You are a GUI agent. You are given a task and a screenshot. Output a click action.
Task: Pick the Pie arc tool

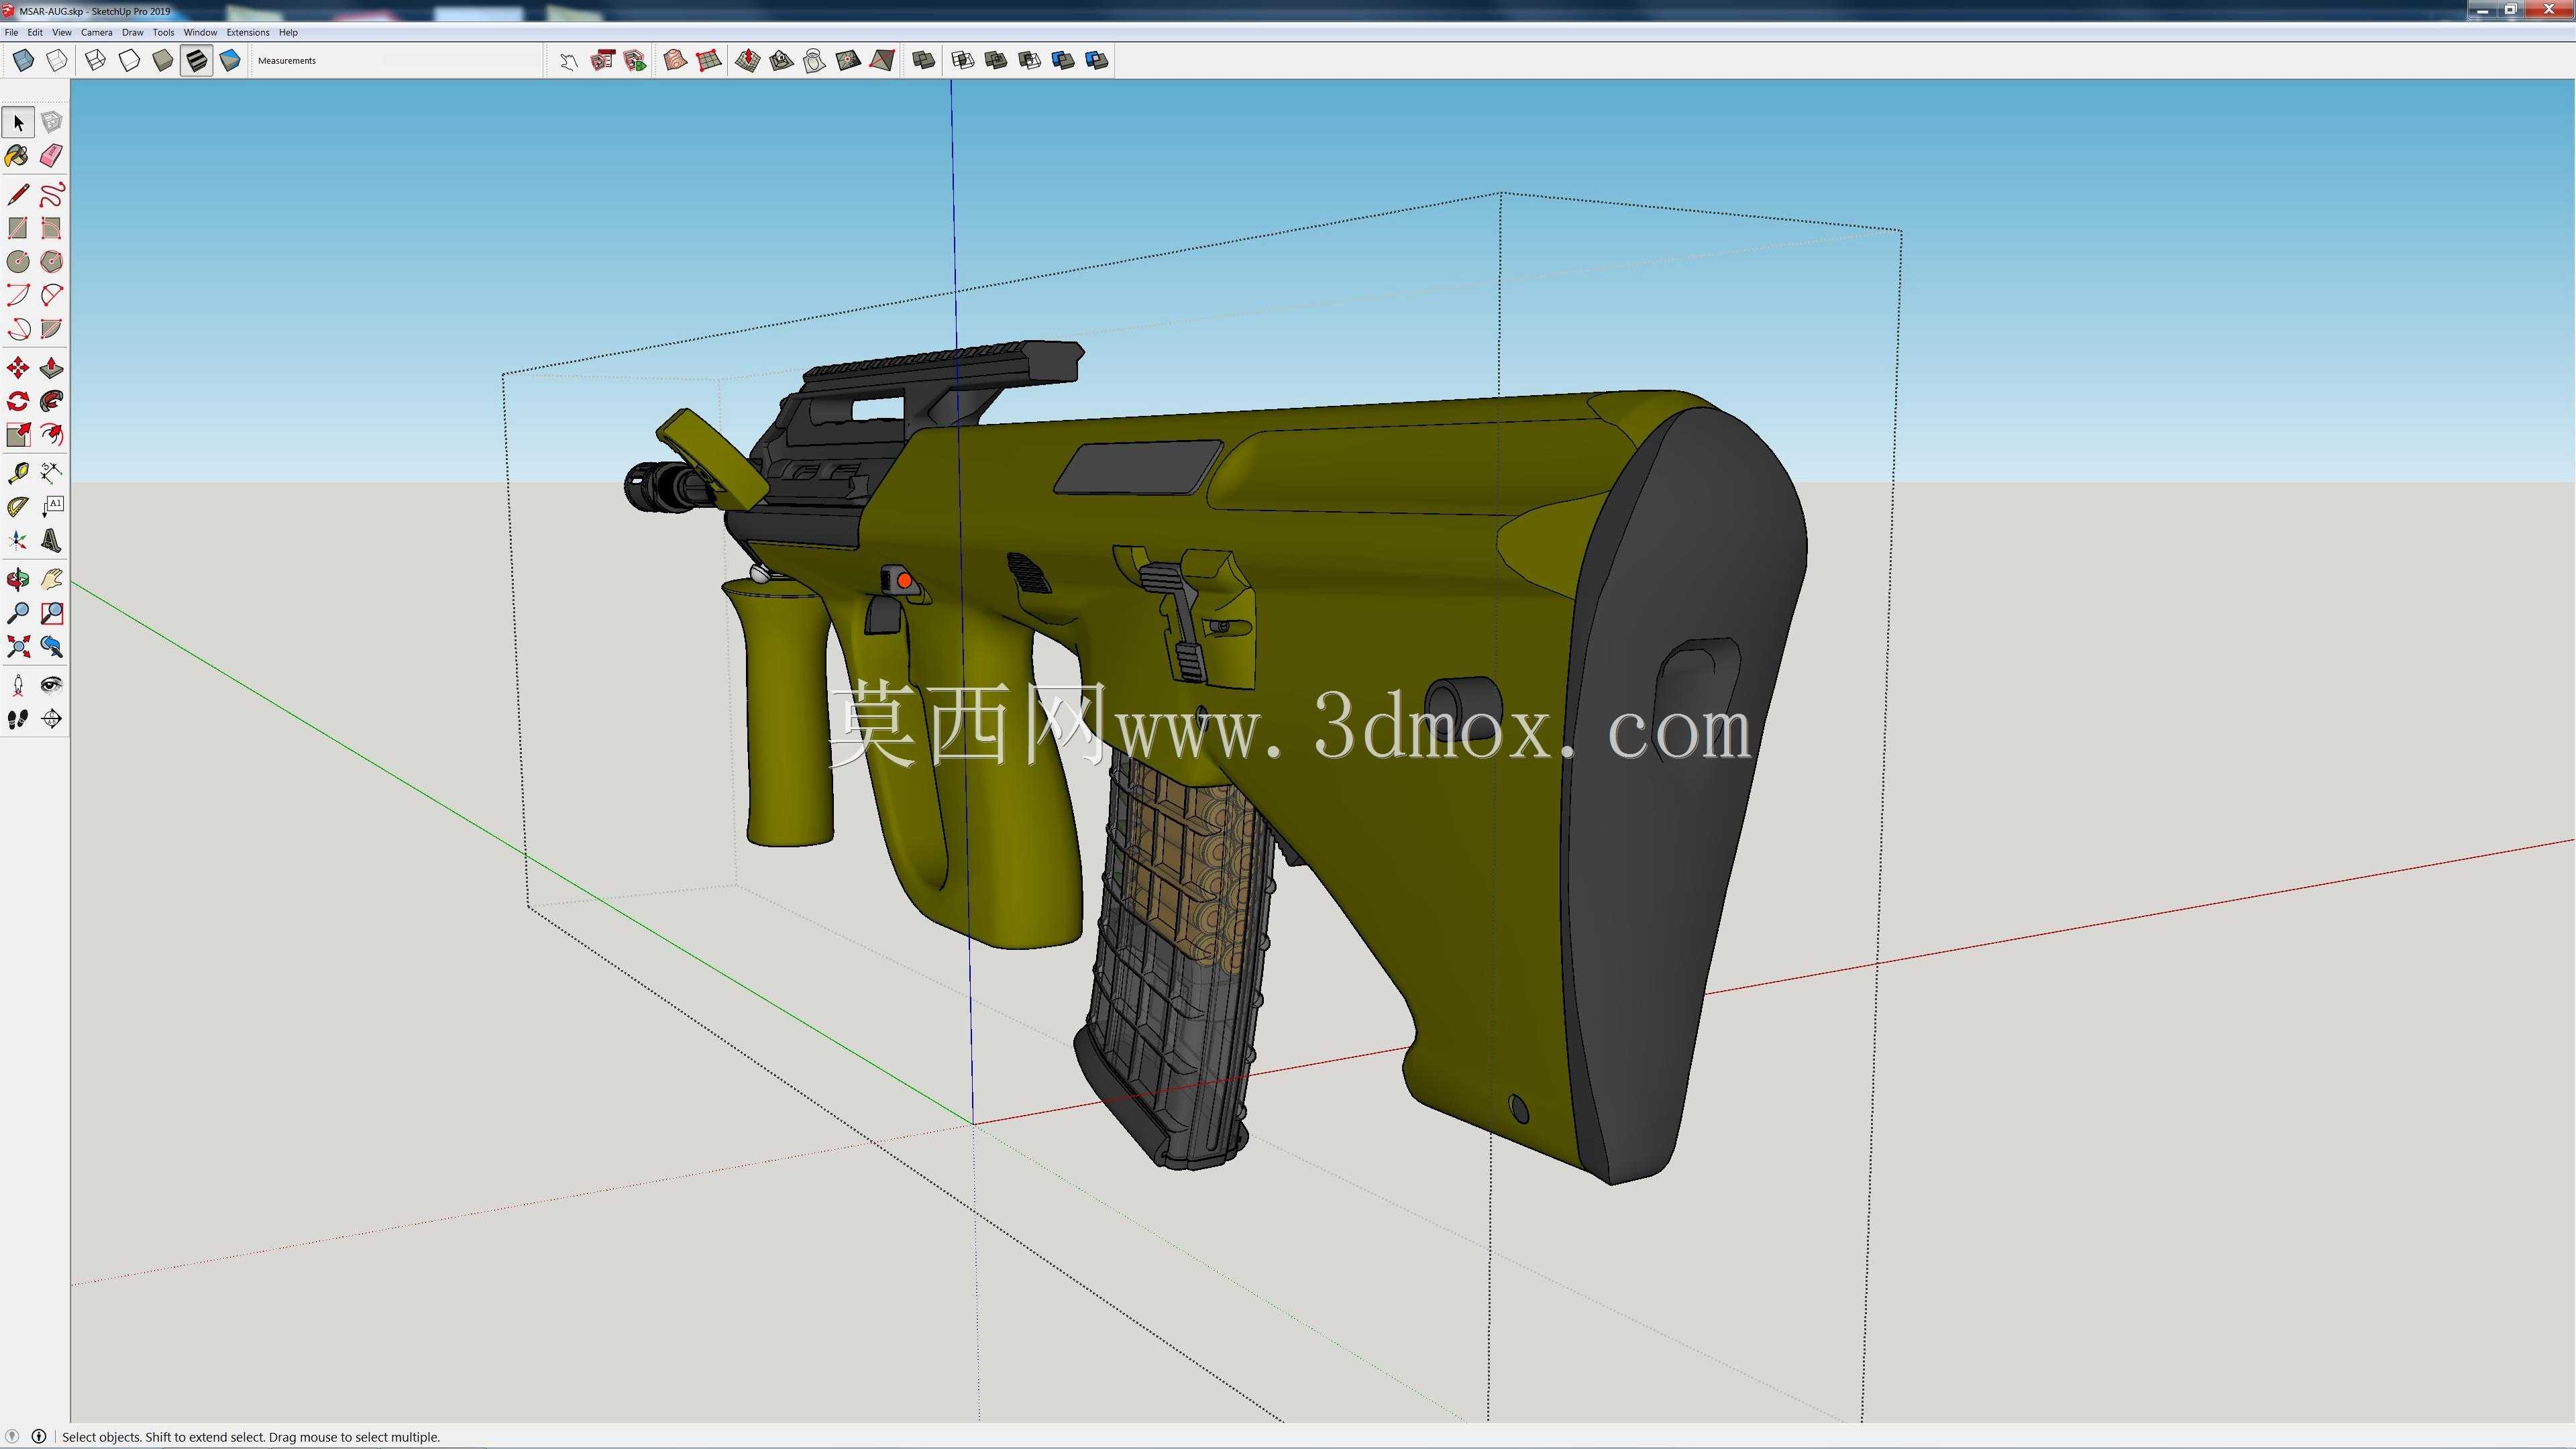52,329
